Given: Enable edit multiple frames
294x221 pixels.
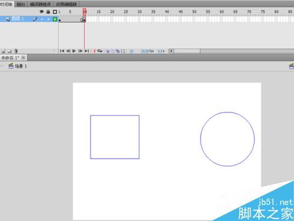Looking at the screenshot, I should coord(118,51).
